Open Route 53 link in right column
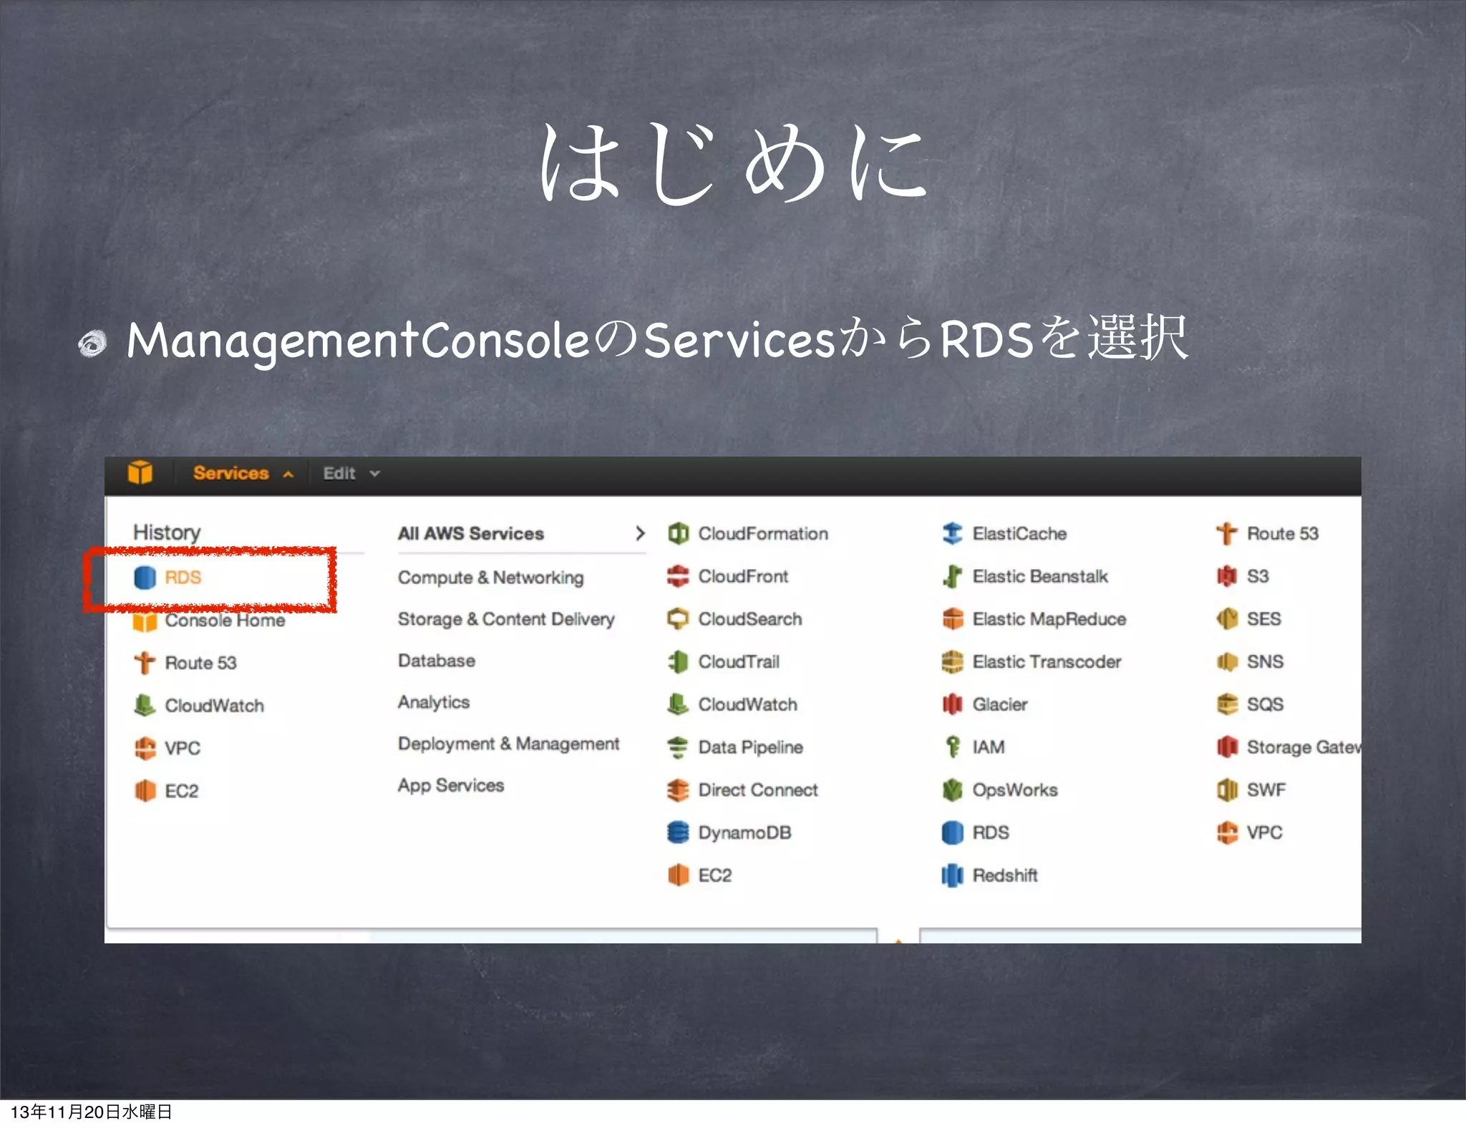Viewport: 1466px width, 1128px height. pyautogui.click(x=1283, y=533)
